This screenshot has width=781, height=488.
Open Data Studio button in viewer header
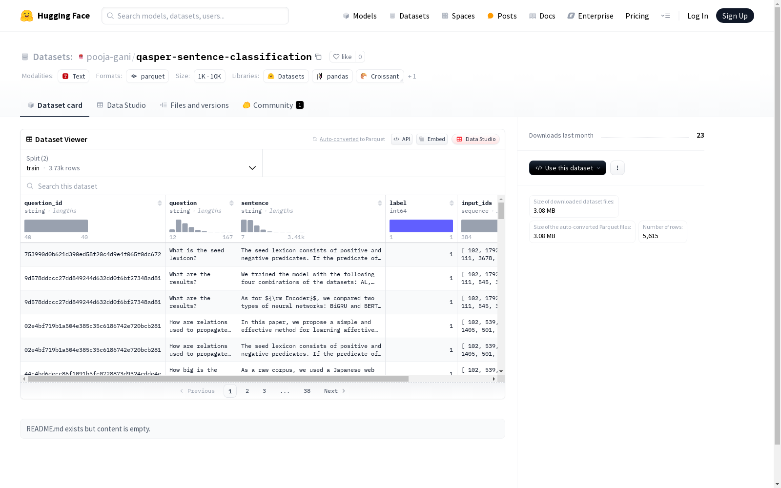475,139
